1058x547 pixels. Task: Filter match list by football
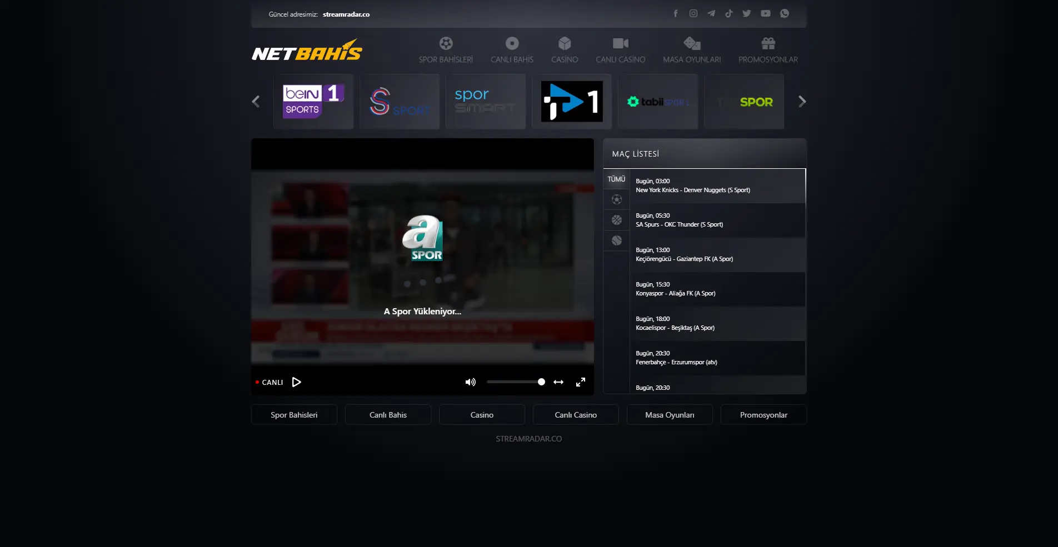pyautogui.click(x=616, y=199)
